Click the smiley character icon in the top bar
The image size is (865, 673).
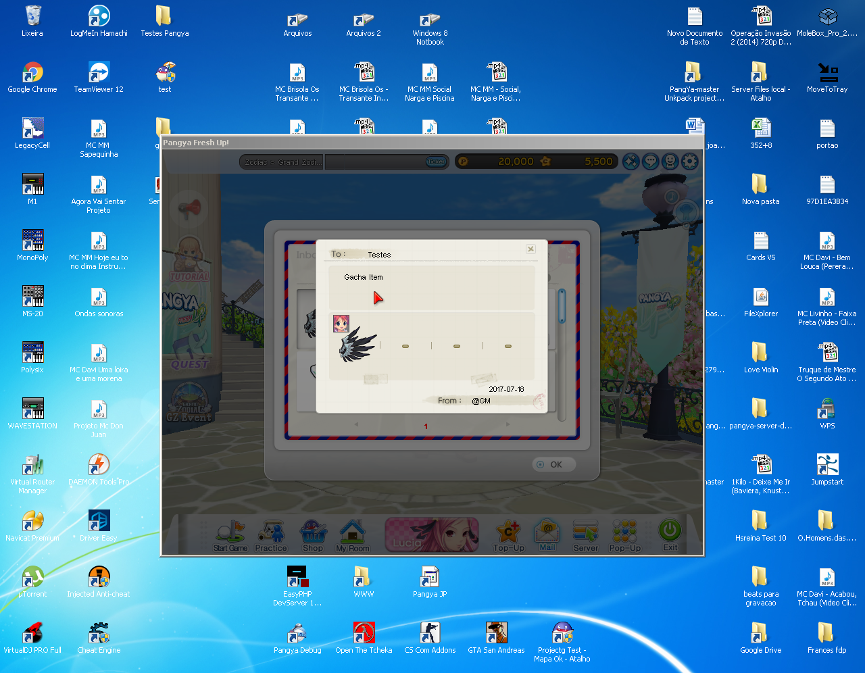pyautogui.click(x=670, y=161)
